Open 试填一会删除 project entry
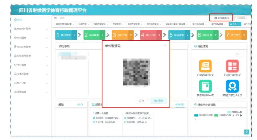Viewport: 257px width, 140px height. (101, 113)
